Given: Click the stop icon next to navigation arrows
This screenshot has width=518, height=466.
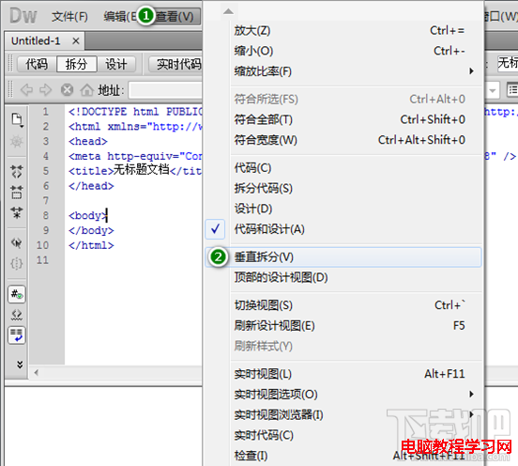Looking at the screenshot, I should [67, 89].
